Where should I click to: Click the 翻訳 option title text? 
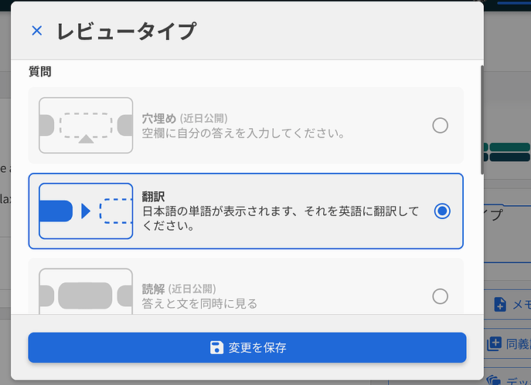pos(154,197)
